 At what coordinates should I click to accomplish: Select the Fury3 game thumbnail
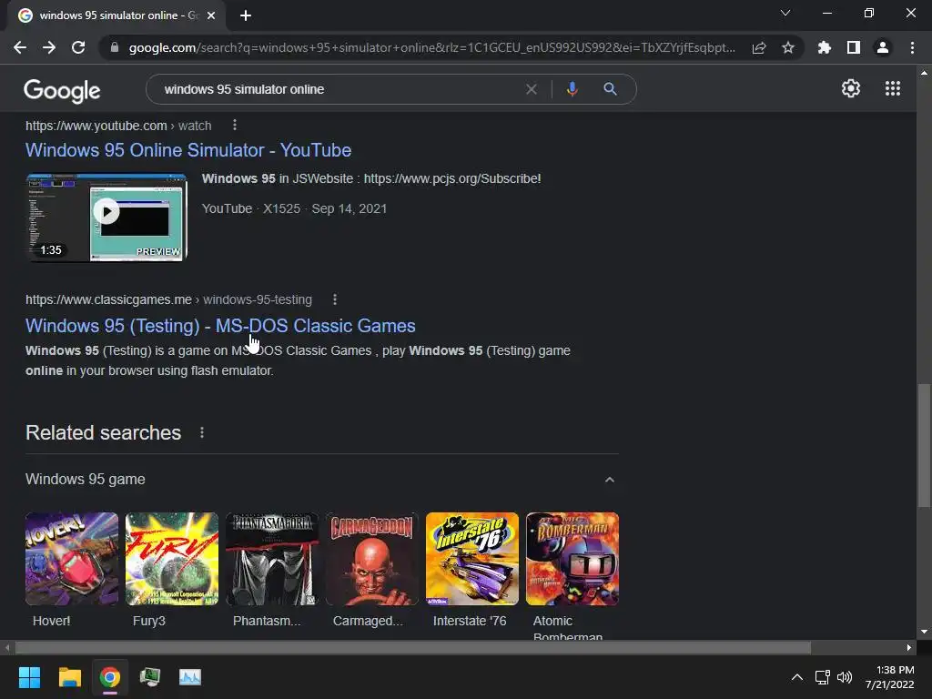pyautogui.click(x=172, y=559)
